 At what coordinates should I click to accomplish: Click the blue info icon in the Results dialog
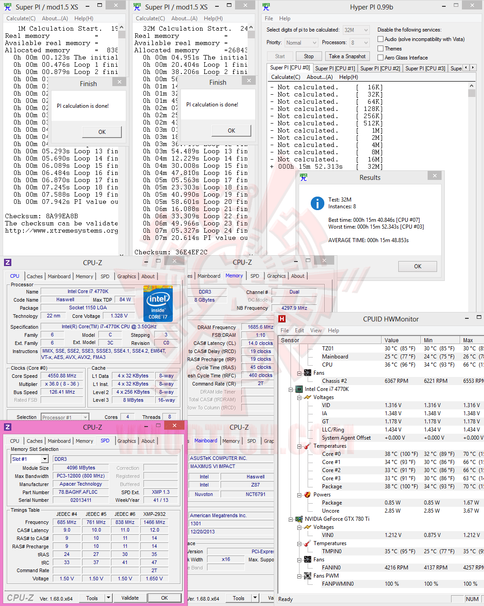(318, 203)
